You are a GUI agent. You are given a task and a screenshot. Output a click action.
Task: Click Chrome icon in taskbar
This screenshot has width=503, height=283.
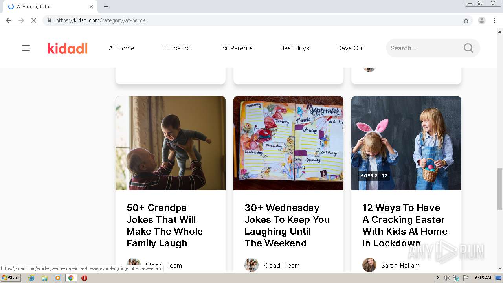pos(71,278)
